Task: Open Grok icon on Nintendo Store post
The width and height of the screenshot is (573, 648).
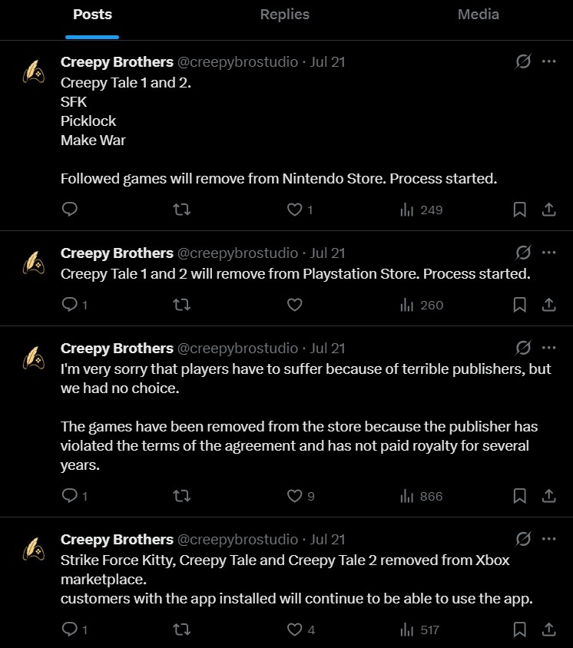Action: pos(523,61)
